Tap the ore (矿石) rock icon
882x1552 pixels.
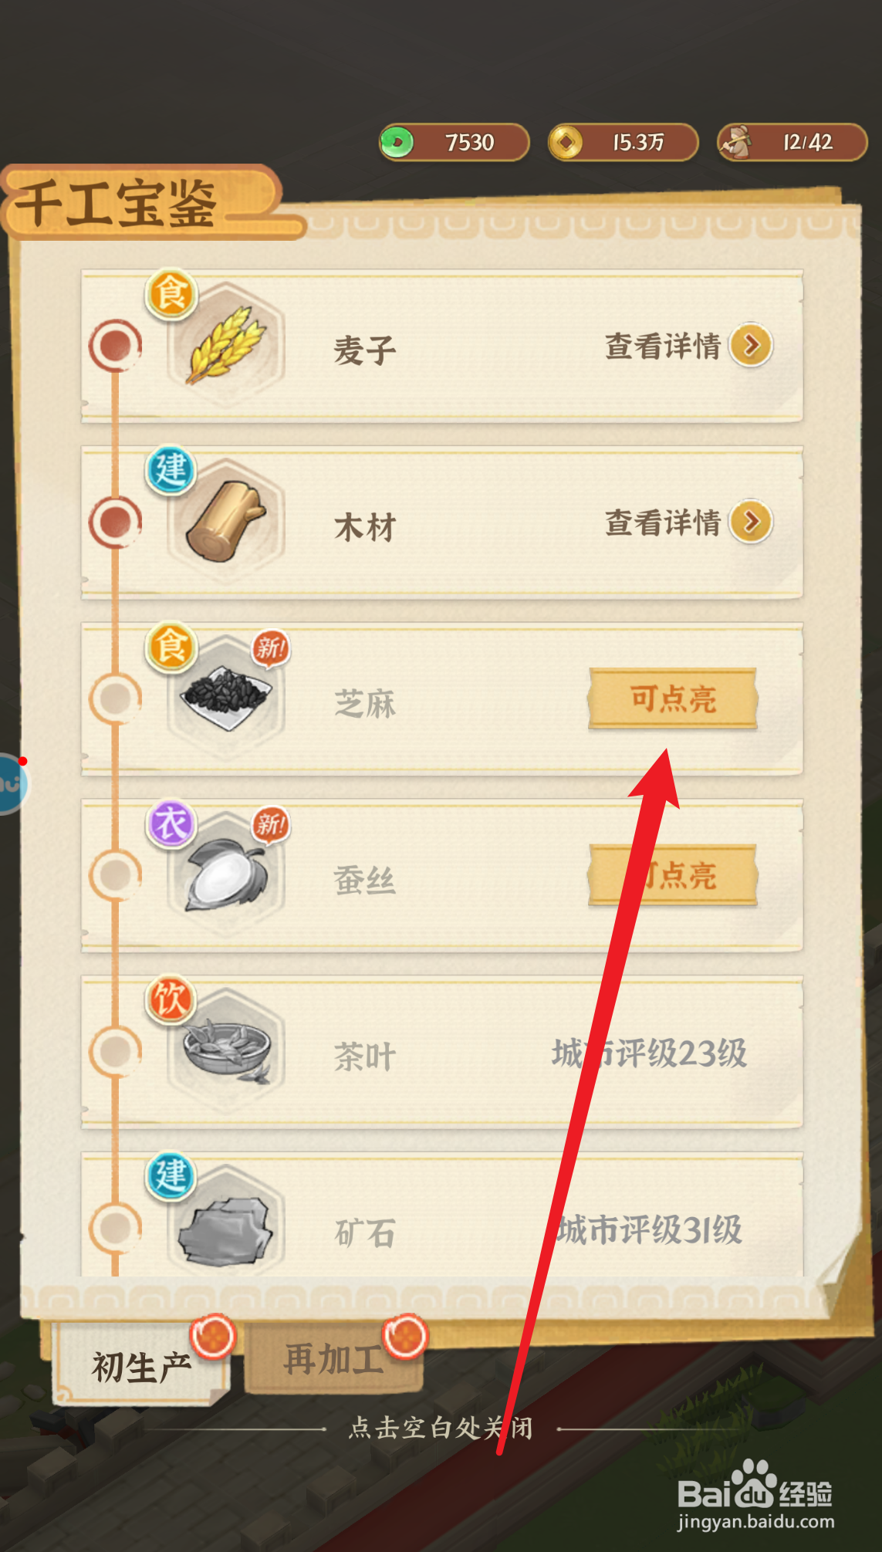click(x=226, y=1226)
